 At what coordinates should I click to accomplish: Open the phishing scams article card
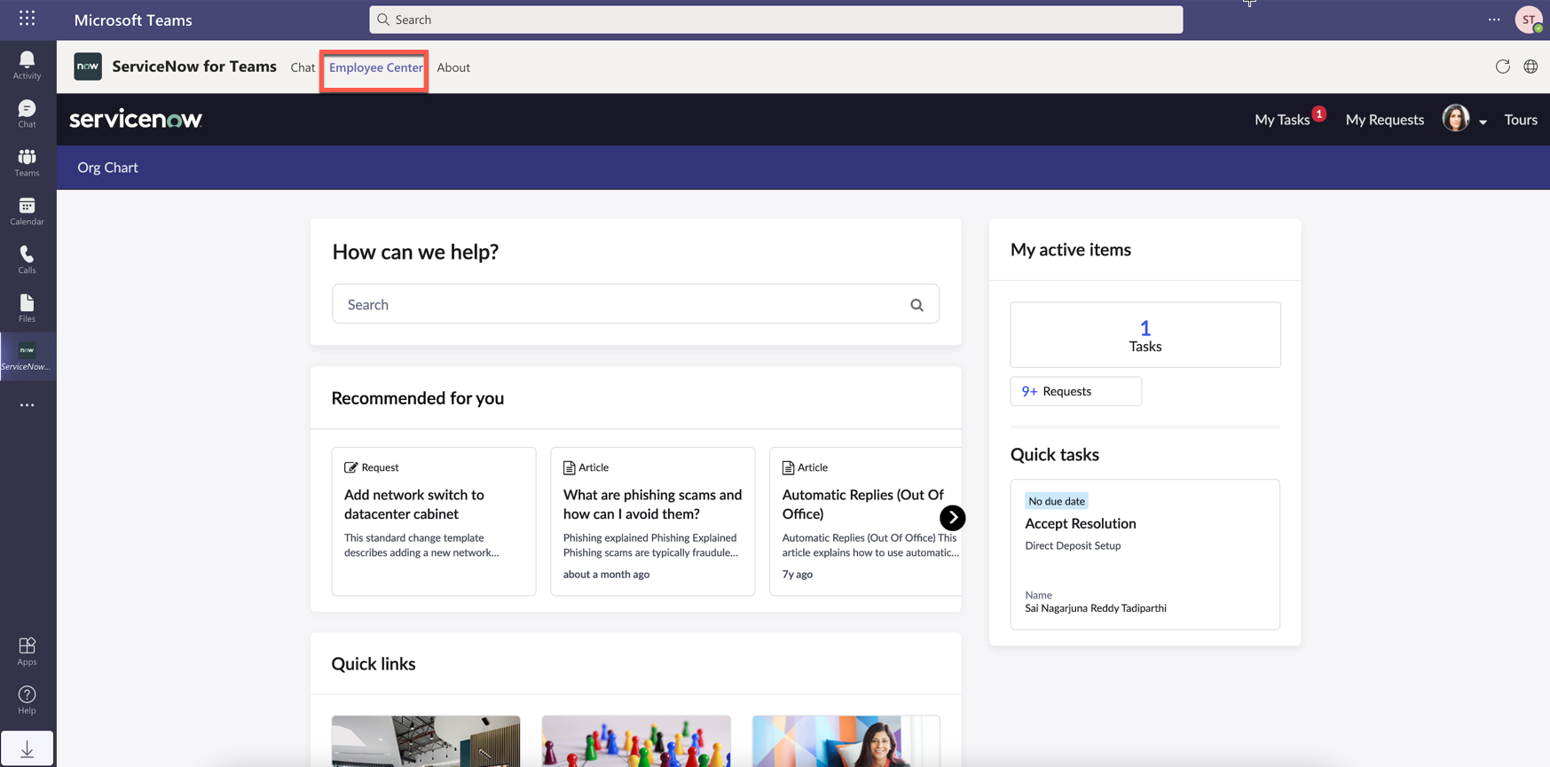[652, 521]
